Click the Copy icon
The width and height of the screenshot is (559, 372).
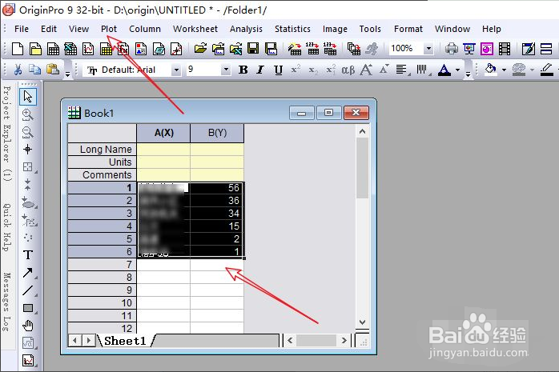tap(35, 70)
